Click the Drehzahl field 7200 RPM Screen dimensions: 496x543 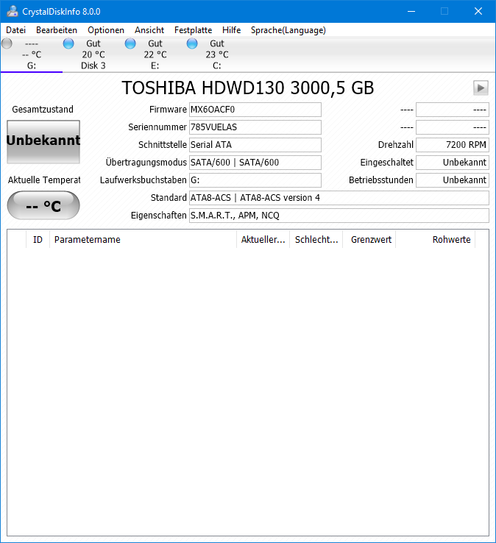(453, 145)
